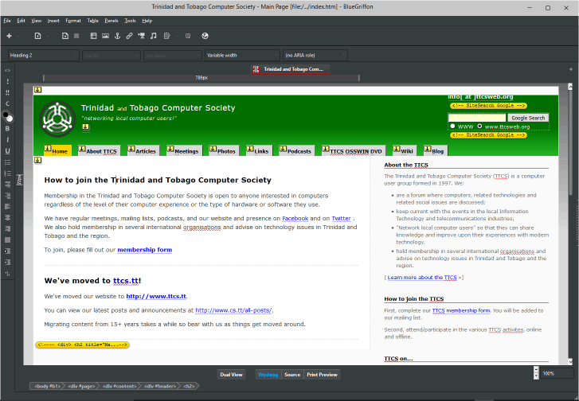This screenshot has height=401, width=579.
Task: Open the Trinidad and Tobago Com... document tab
Action: pyautogui.click(x=290, y=69)
